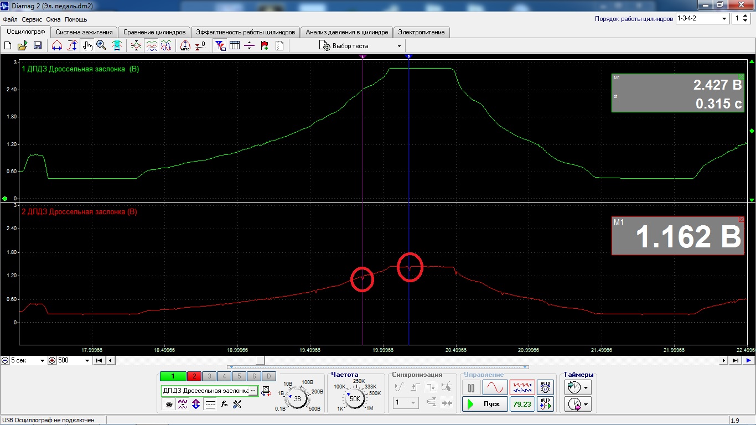Click the horizontal divider marker icon

(250, 46)
